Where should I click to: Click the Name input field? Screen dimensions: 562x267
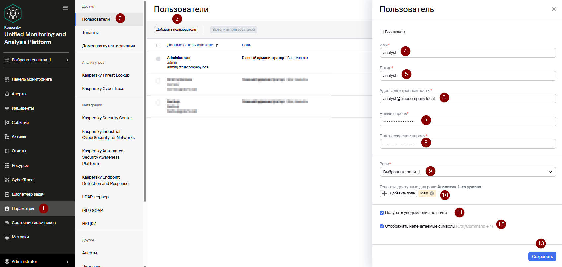[468, 53]
